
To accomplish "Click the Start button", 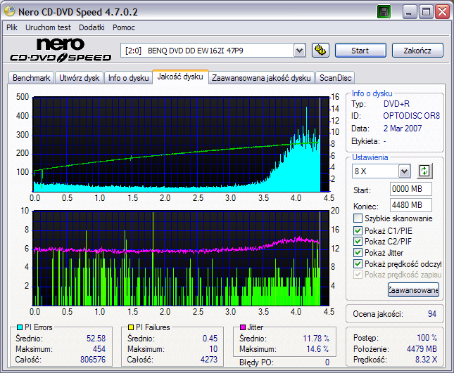I will point(360,51).
